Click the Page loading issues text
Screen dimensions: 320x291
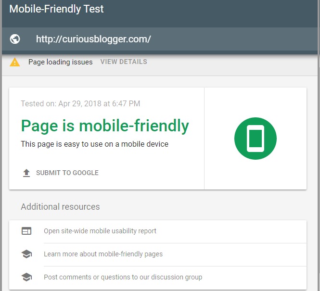click(61, 62)
